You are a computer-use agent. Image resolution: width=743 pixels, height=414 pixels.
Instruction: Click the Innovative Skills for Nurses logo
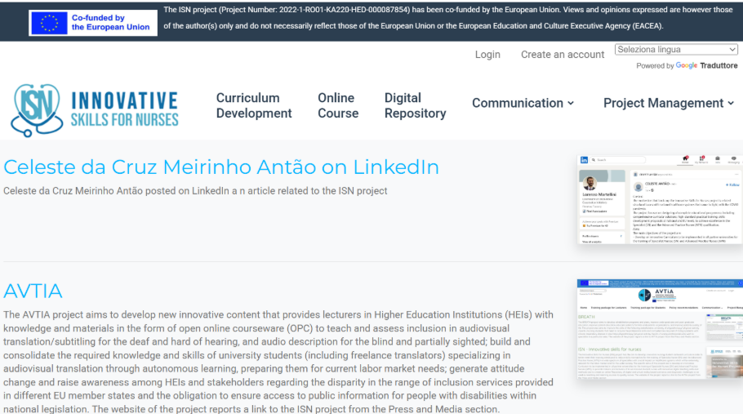tap(95, 110)
